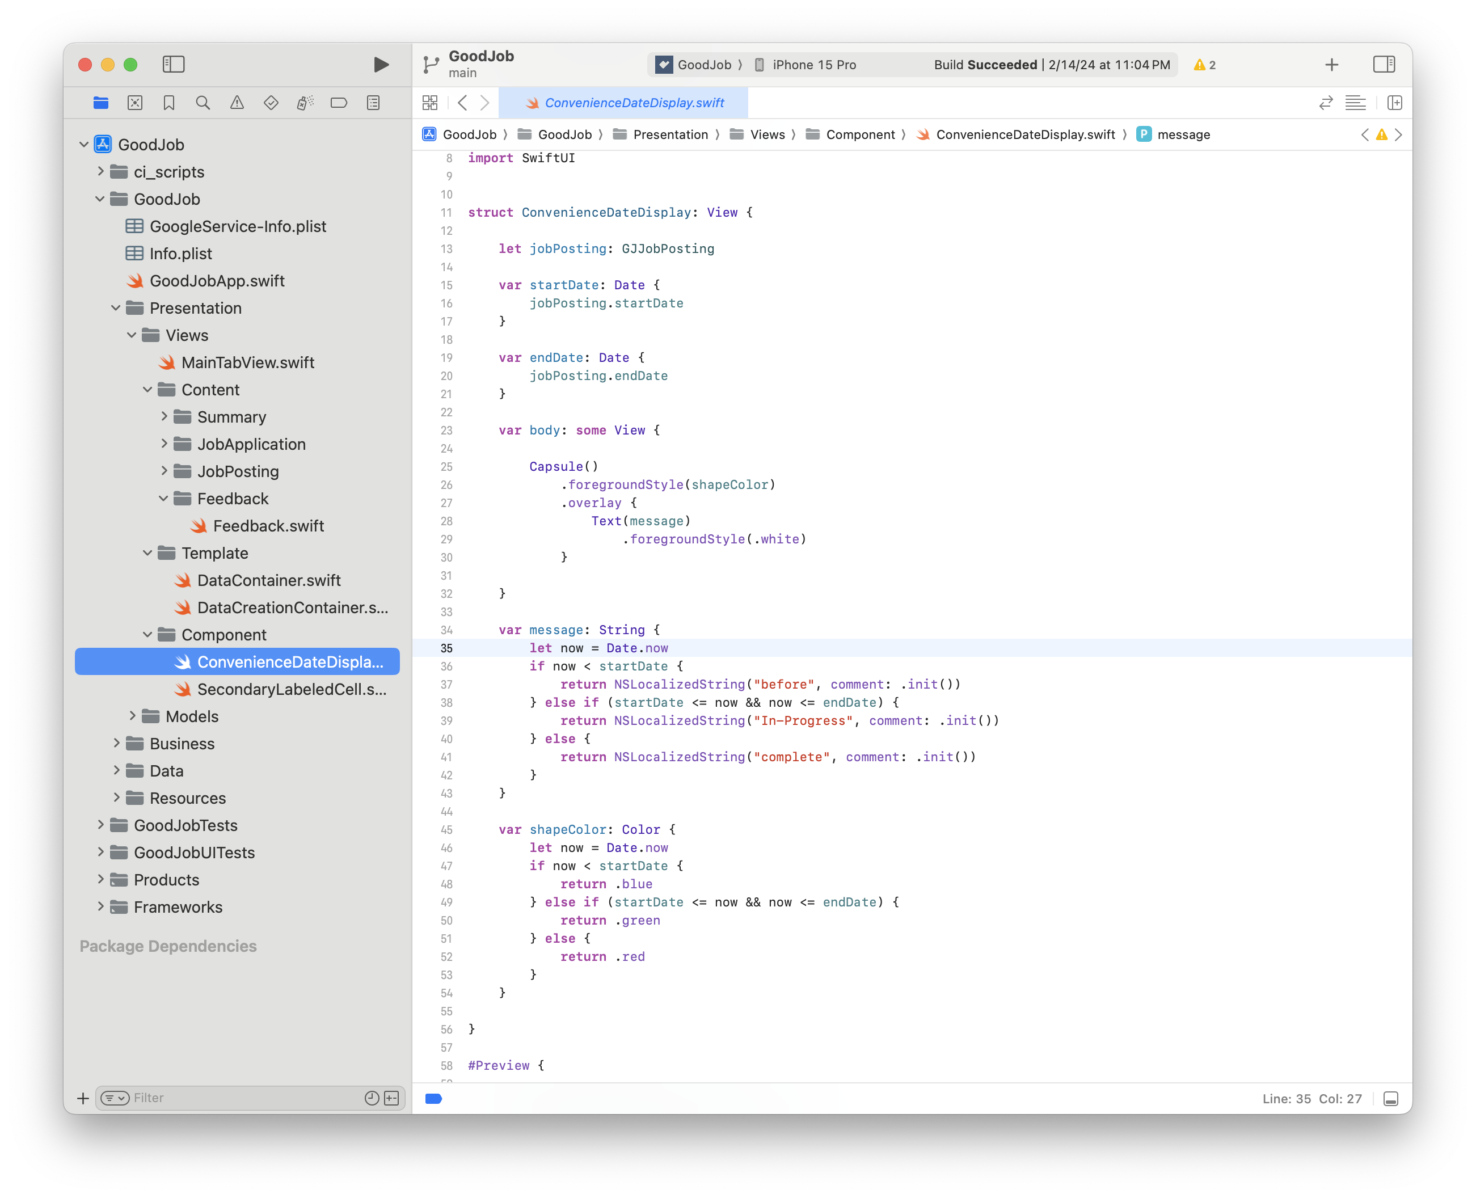Open the bookmark navigator icon
The height and width of the screenshot is (1198, 1476).
pos(169,103)
